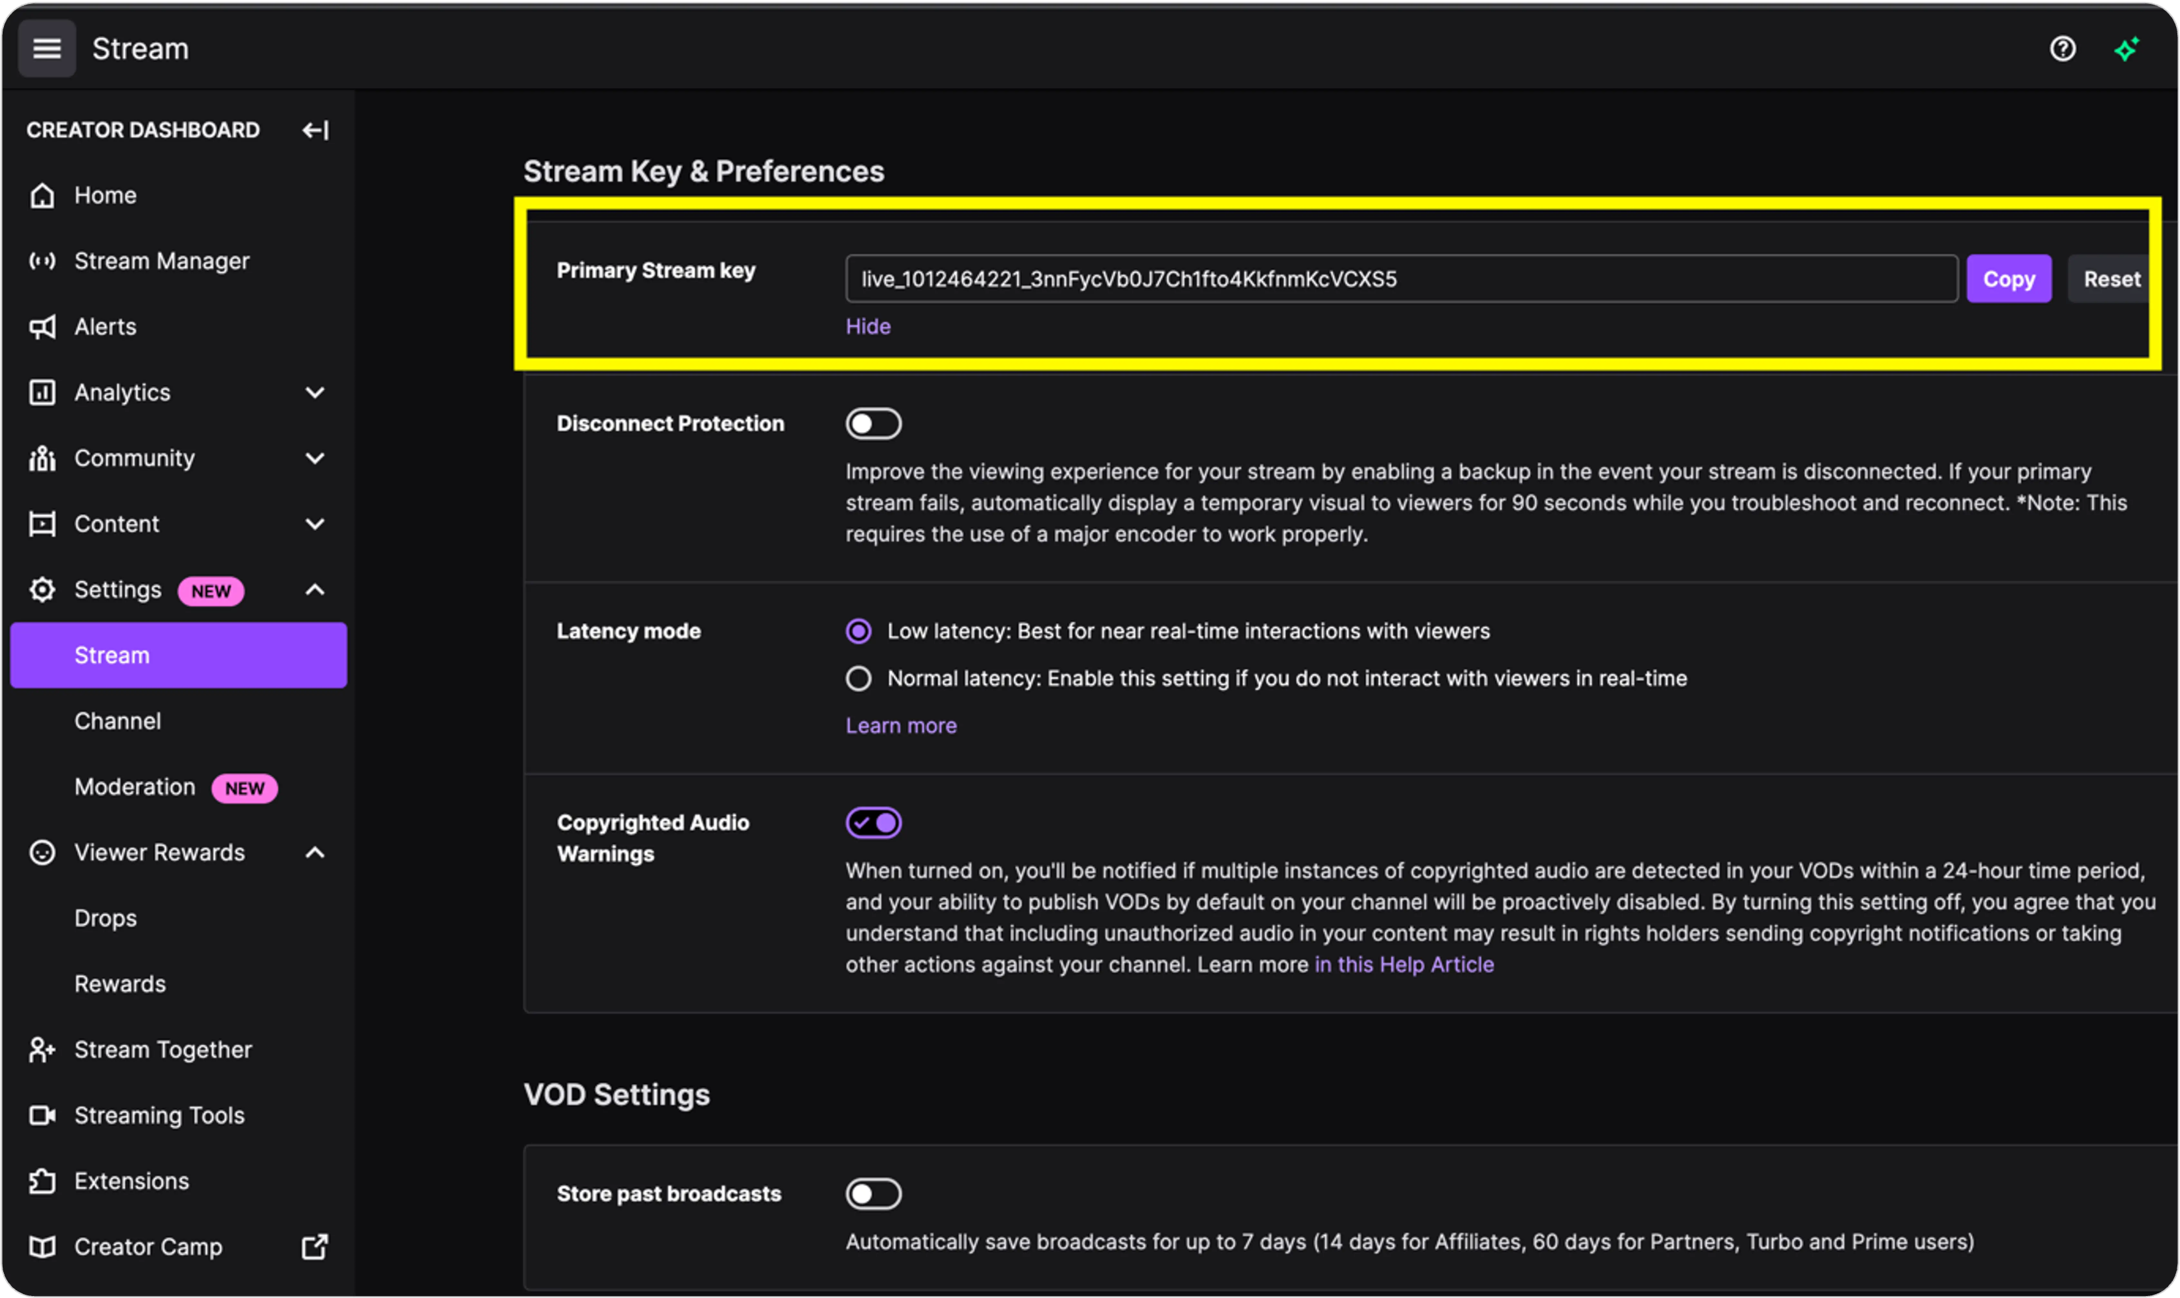2180x1298 pixels.
Task: Click the Streaming Tools sidebar icon
Action: click(43, 1113)
